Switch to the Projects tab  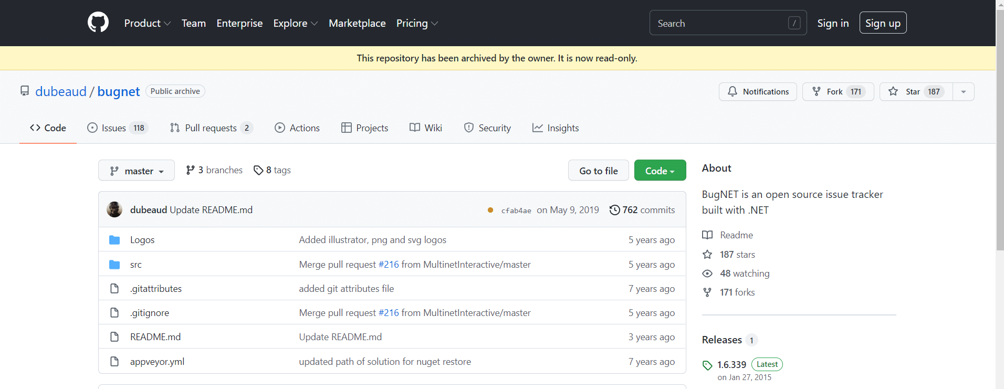(x=365, y=128)
